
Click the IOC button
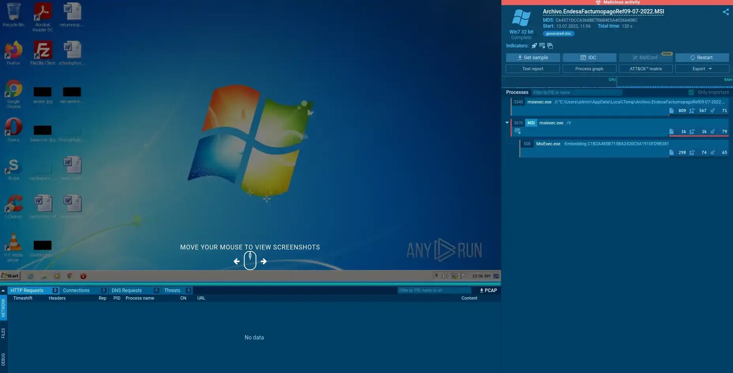[589, 58]
